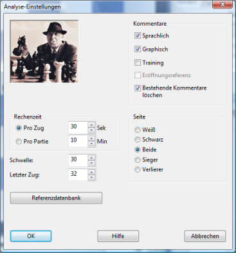Image resolution: width=236 pixels, height=253 pixels.
Task: Enable the Training checkbox
Action: (x=138, y=62)
